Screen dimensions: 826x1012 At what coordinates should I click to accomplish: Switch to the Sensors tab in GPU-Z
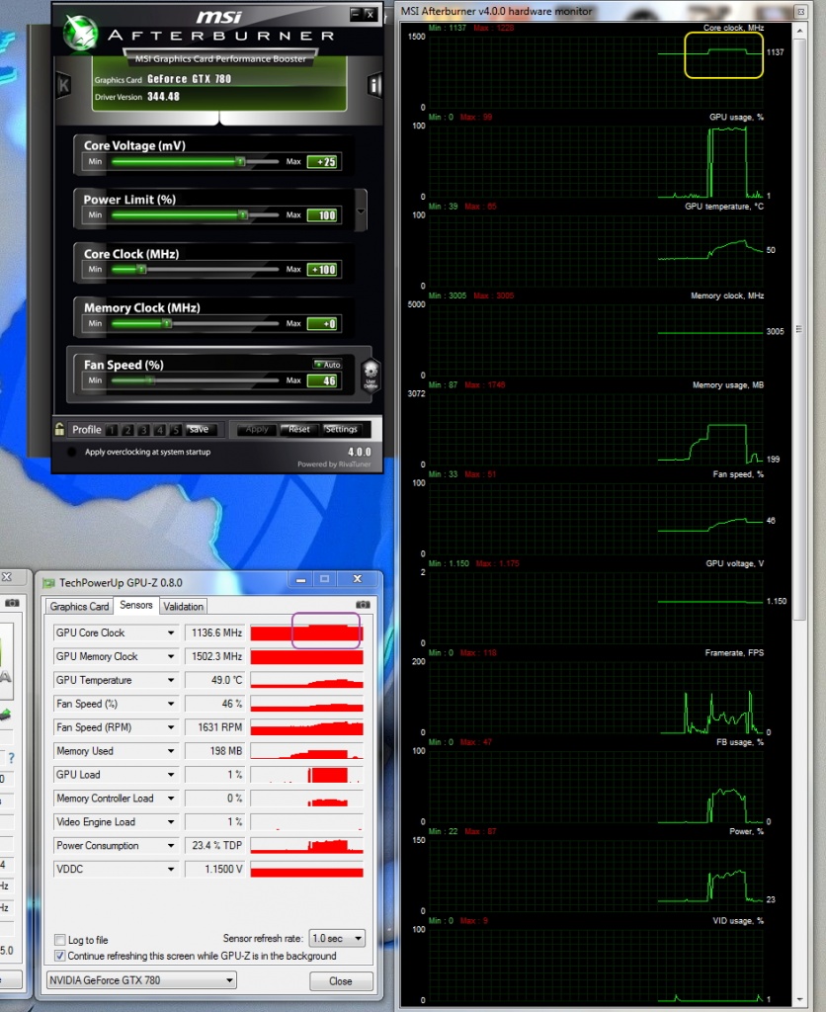click(136, 605)
